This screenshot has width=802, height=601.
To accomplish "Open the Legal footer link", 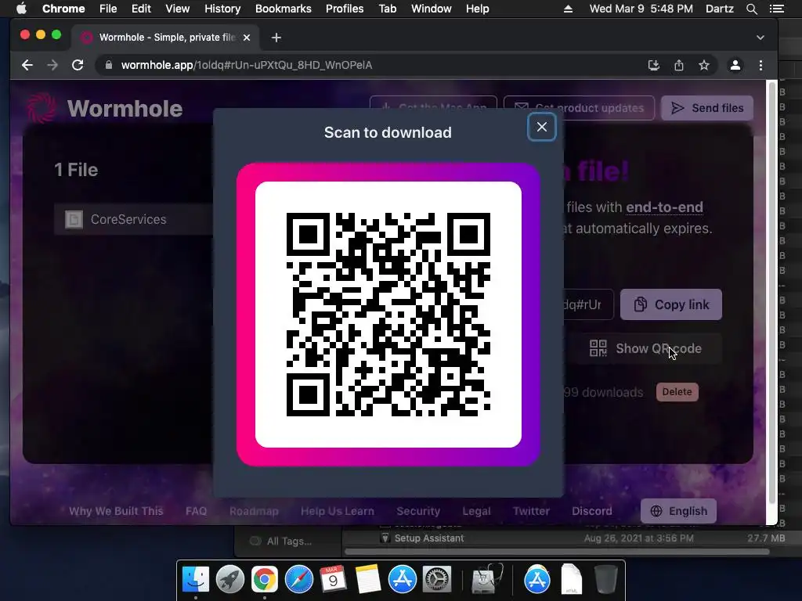I will (477, 511).
